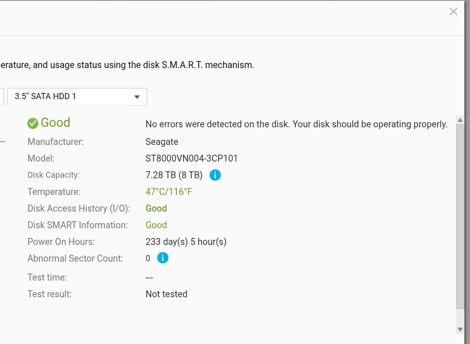Click the info icon beside Disk Capacity
Screen dimensions: 470x344
pos(215,175)
